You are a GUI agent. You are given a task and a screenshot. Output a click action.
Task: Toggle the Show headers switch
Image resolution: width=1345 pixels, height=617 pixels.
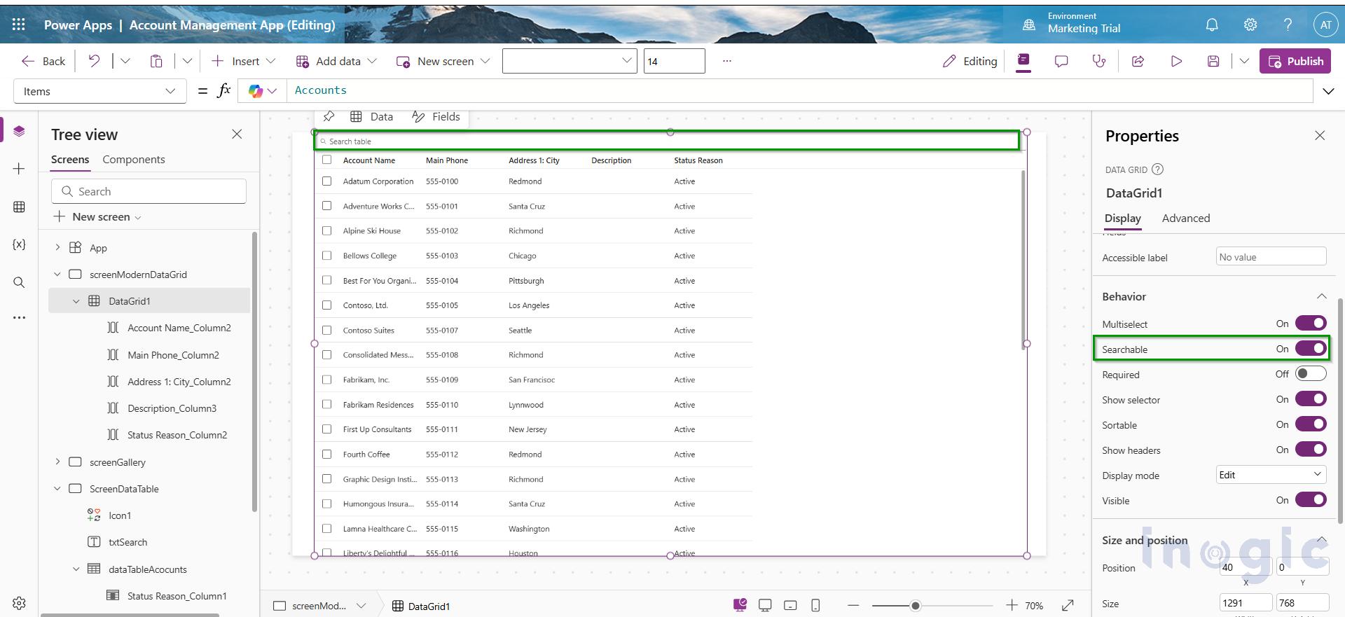[x=1310, y=450]
